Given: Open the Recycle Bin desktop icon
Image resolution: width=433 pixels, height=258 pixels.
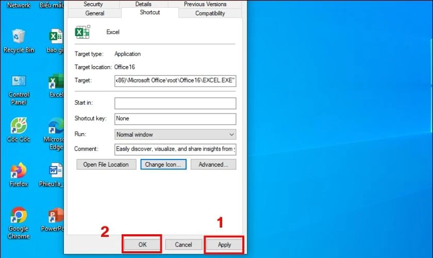Looking at the screenshot, I should pos(19,41).
